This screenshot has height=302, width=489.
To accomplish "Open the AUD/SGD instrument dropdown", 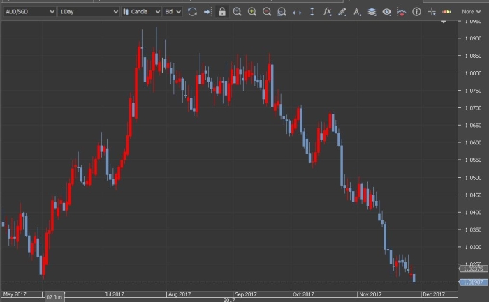I will (x=29, y=12).
